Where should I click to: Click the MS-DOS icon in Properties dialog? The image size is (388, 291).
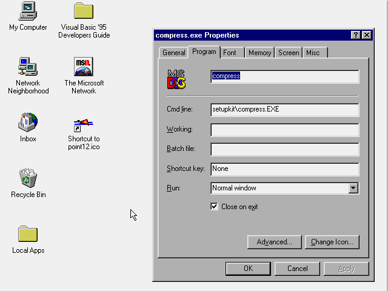click(176, 79)
